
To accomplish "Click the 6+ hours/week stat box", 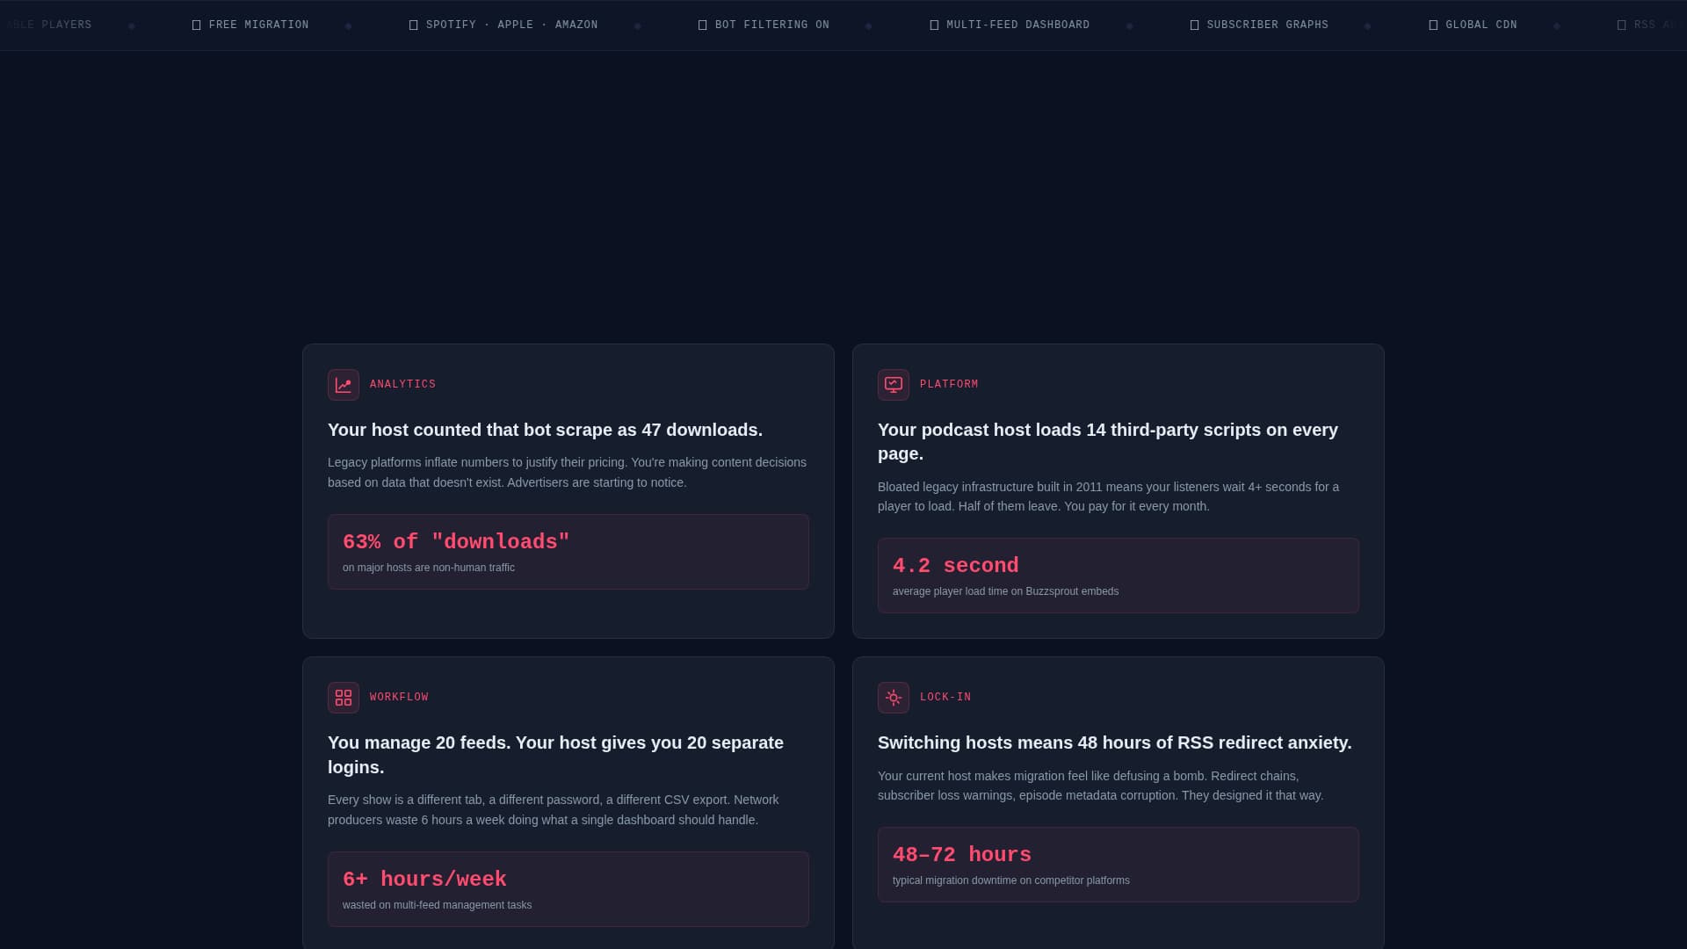I will pyautogui.click(x=568, y=888).
